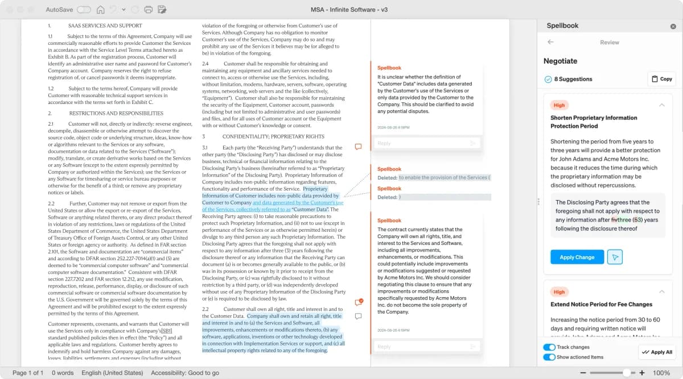The height and width of the screenshot is (379, 683).
Task: Select the Print icon
Action: (148, 10)
